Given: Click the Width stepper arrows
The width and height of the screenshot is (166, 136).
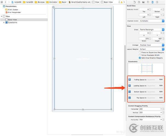Looking at the screenshot, I should point(150,38).
